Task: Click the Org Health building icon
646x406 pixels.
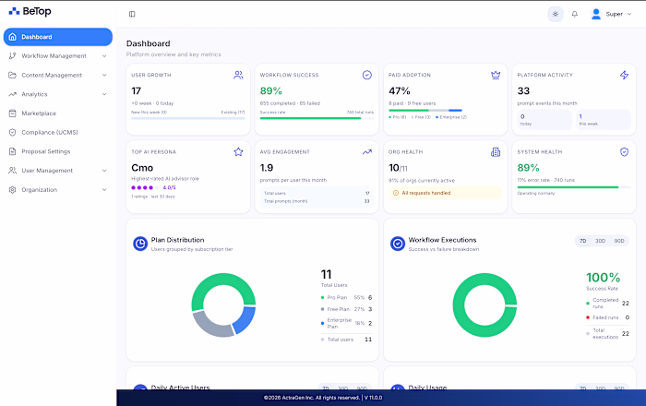Action: coord(496,152)
